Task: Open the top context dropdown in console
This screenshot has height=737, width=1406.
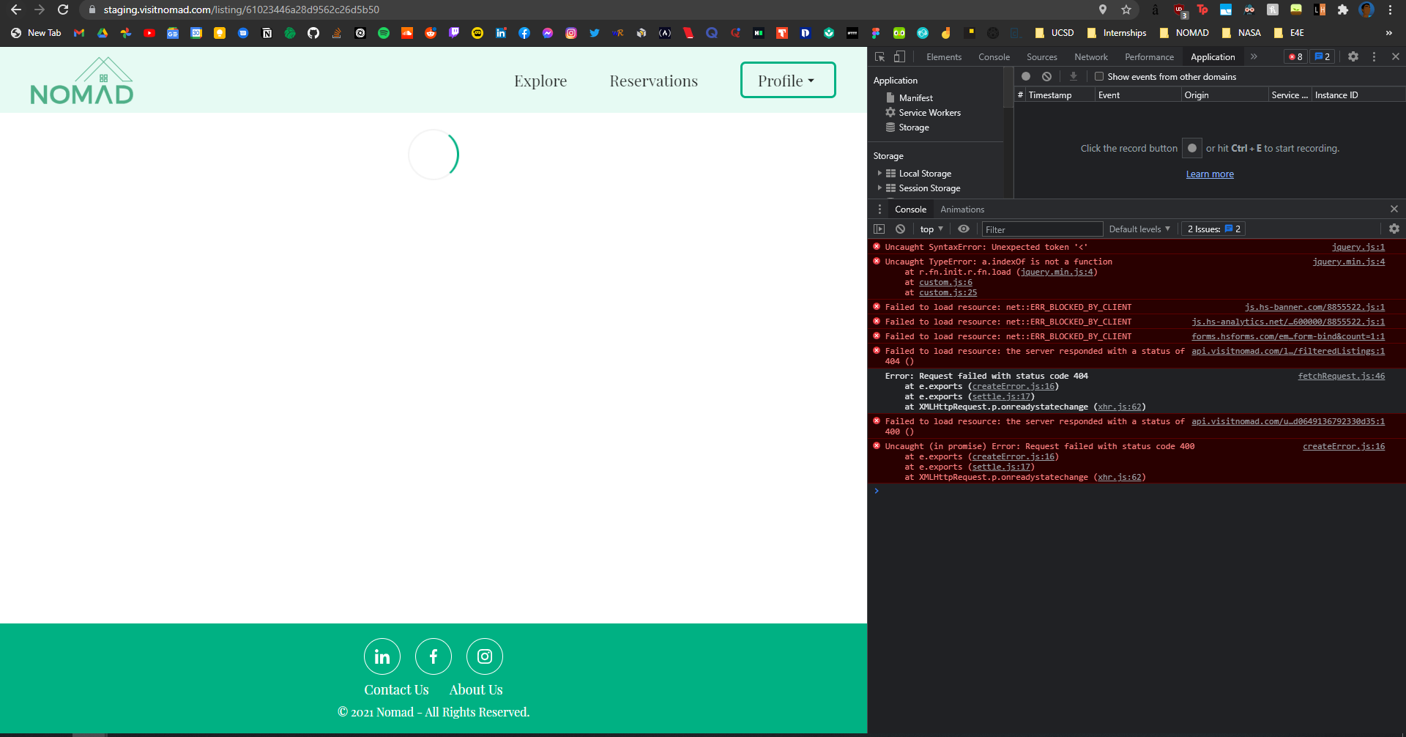Action: point(931,229)
